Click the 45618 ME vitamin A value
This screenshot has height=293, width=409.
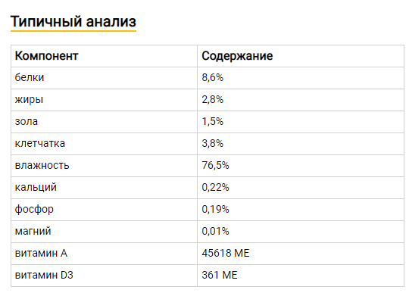226,254
